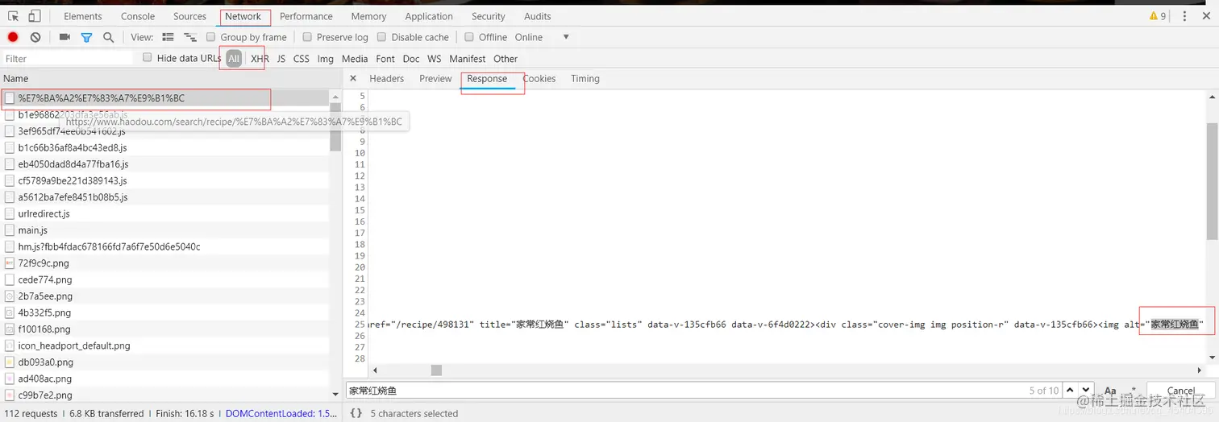
Task: Select hm.js?fbb4fdac678166fd7a6f7e50d6e5040c request
Action: [x=164, y=246]
